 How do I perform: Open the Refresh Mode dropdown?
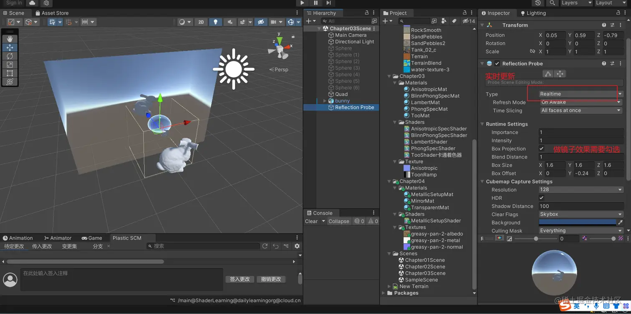coord(581,102)
